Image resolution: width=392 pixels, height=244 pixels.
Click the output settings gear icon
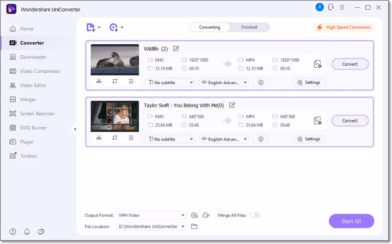[x=194, y=215]
